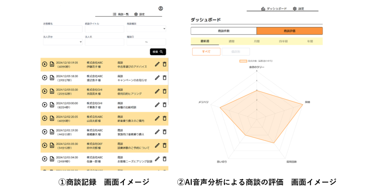Play recording of 中古車選びのアドバイス negotiation

[x=45, y=64]
